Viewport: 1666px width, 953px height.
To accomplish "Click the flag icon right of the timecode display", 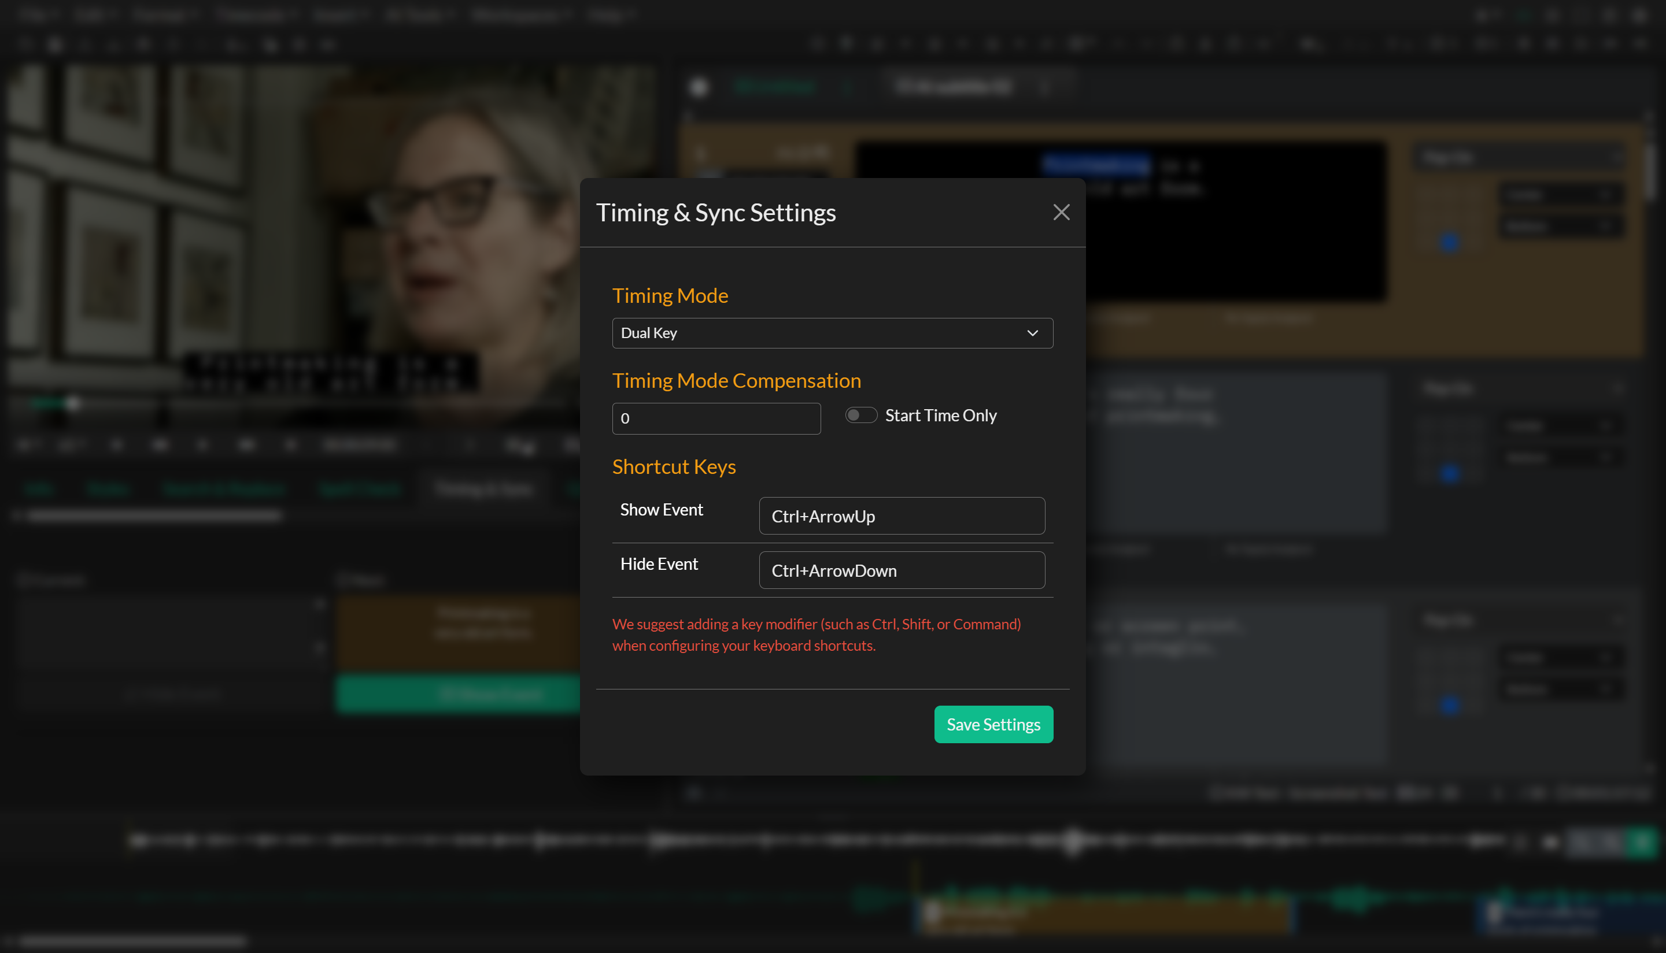I will (519, 445).
